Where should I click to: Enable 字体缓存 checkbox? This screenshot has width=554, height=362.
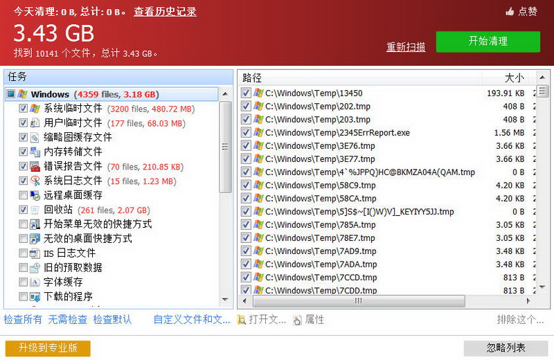click(x=23, y=282)
